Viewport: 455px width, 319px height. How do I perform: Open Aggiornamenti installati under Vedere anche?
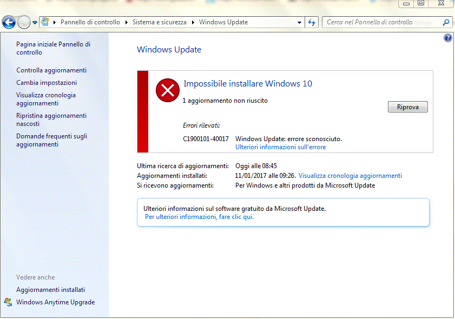point(50,290)
